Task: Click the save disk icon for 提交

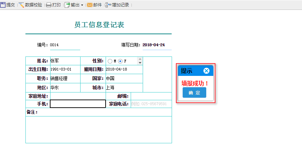Action: coord(3,5)
